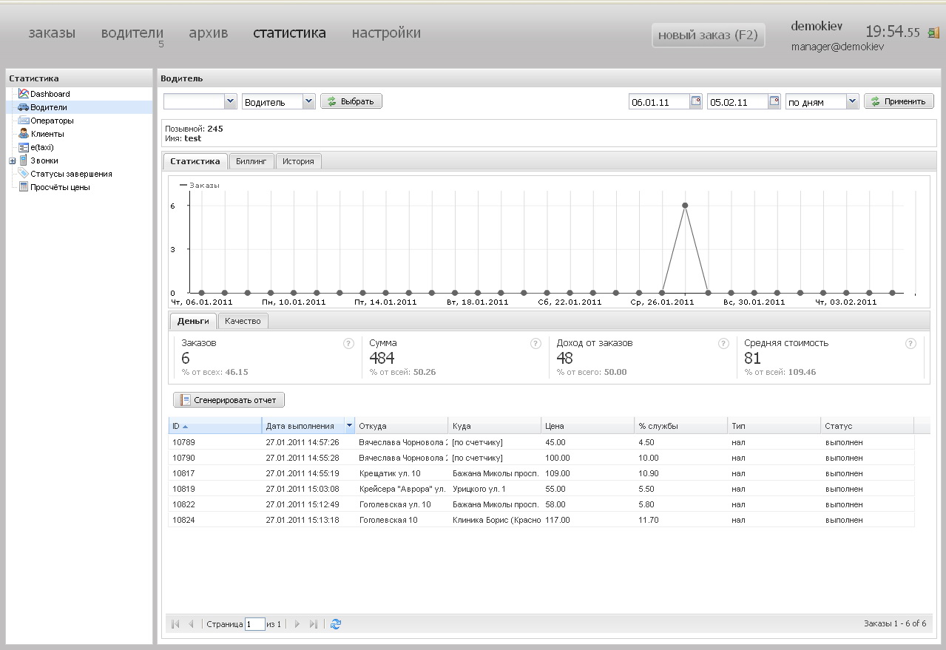946x650 pixels.
Task: Refresh the orders table
Action: click(x=336, y=624)
